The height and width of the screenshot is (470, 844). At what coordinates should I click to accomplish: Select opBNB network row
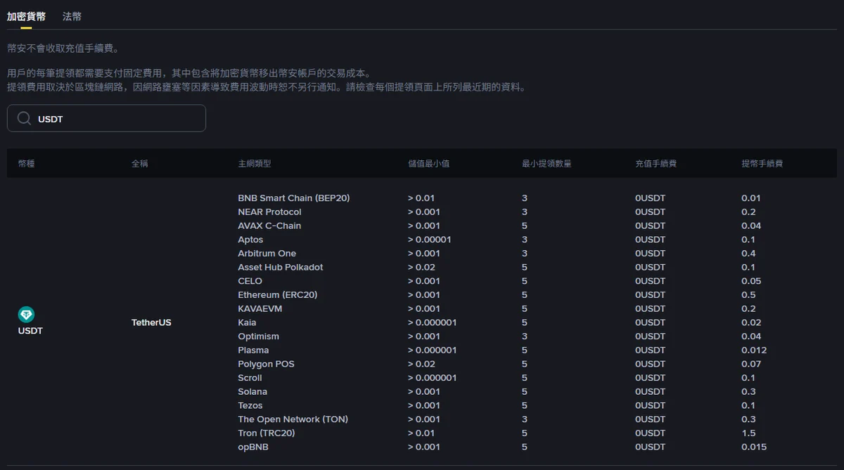pos(253,447)
